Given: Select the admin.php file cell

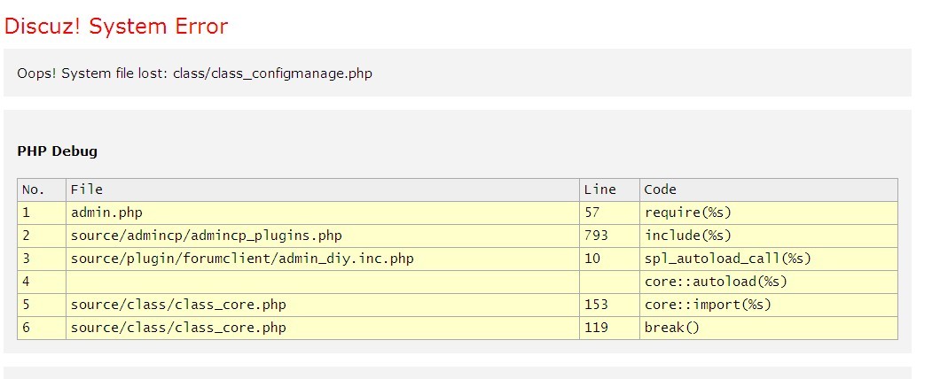Looking at the screenshot, I should (106, 213).
